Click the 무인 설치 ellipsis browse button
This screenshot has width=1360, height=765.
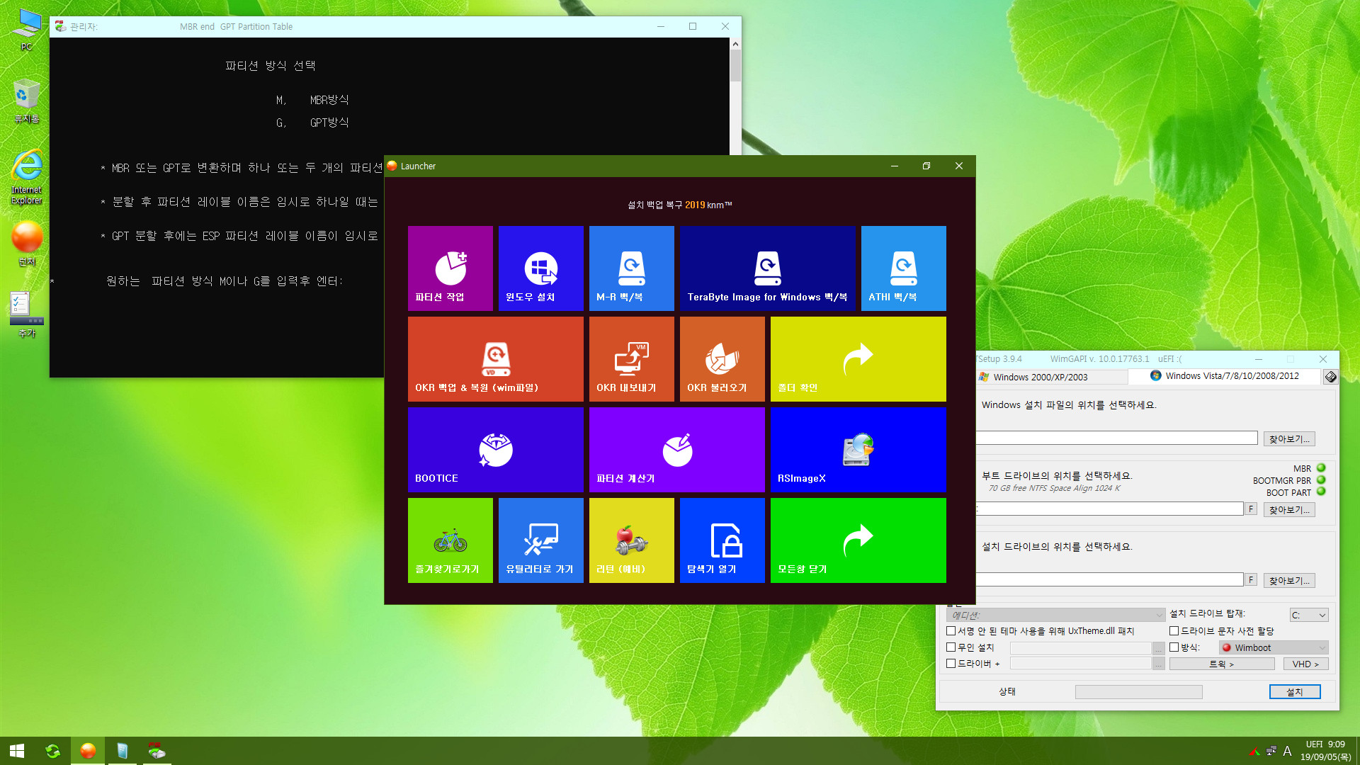click(1158, 648)
